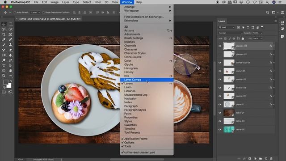This screenshot has width=286, height=161.
Task: Choose Layer Comps from Window menu
Action: tap(147, 80)
